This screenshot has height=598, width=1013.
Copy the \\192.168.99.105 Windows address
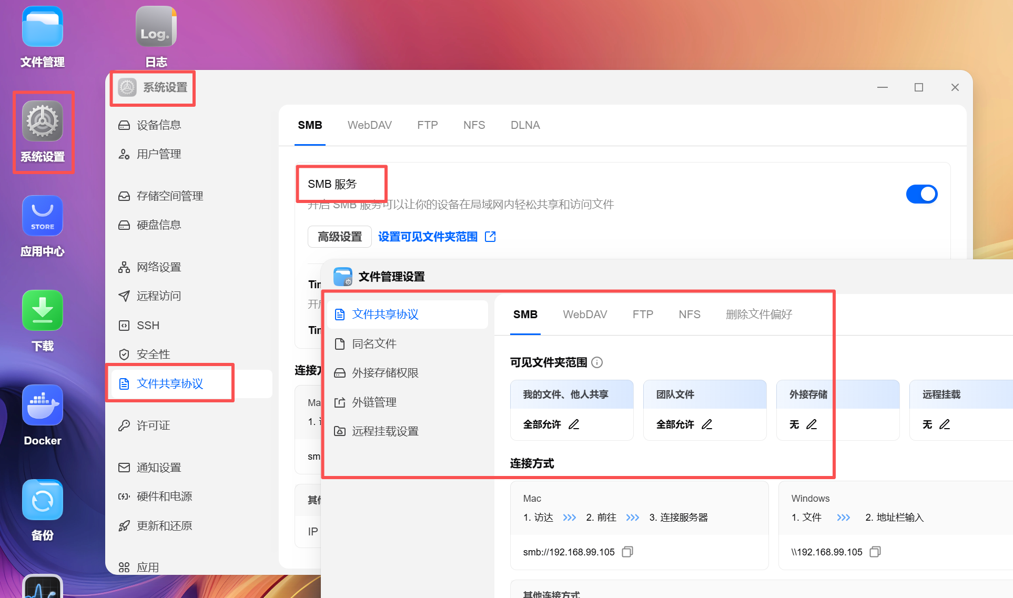pos(875,552)
